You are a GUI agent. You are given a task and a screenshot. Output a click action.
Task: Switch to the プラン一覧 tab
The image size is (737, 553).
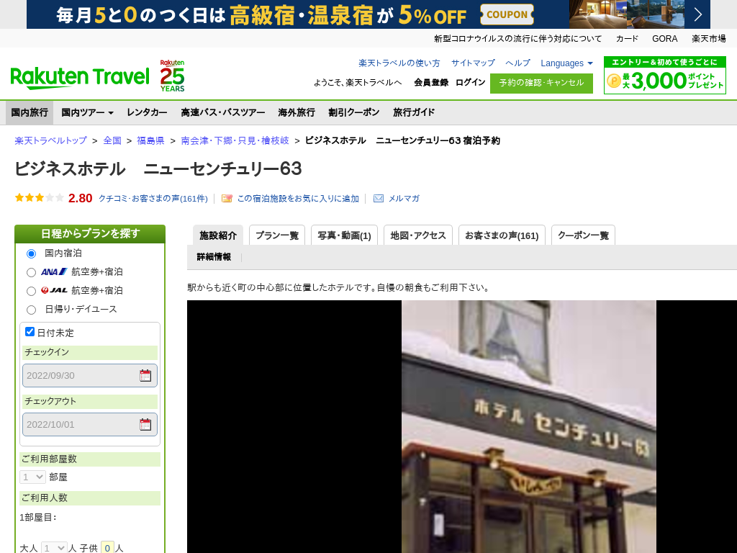pyautogui.click(x=277, y=235)
